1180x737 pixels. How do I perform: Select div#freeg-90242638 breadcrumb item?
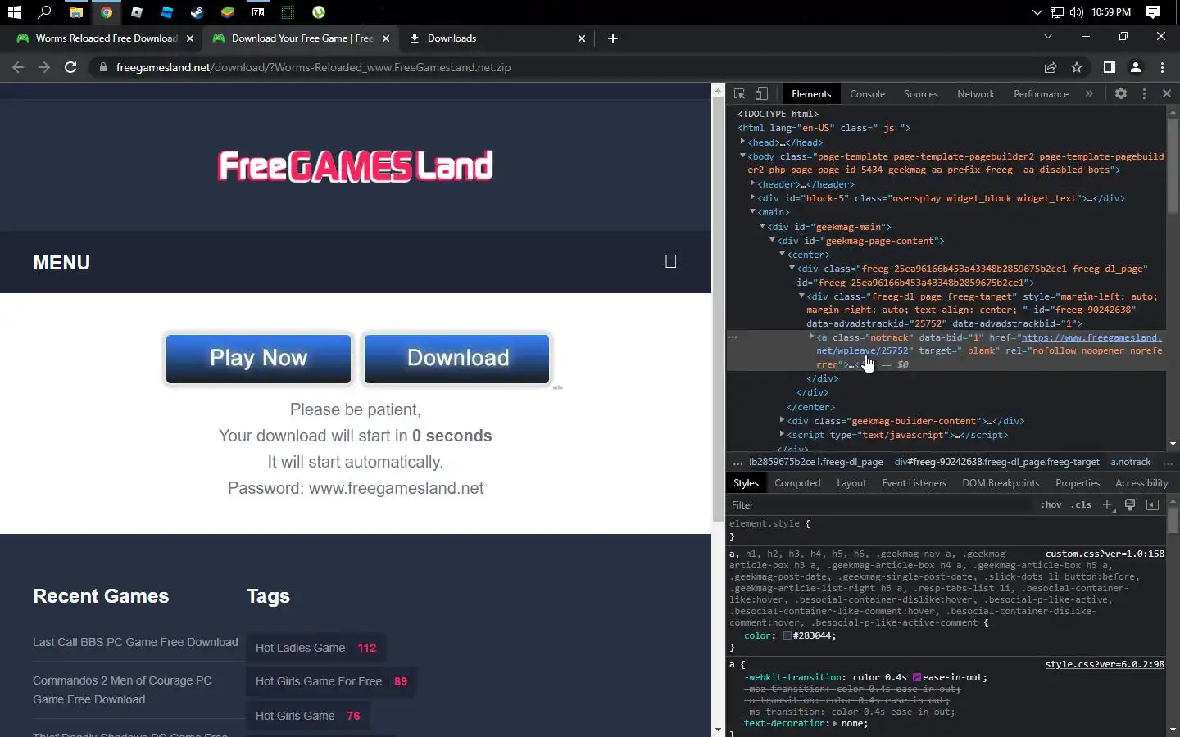tap(996, 462)
